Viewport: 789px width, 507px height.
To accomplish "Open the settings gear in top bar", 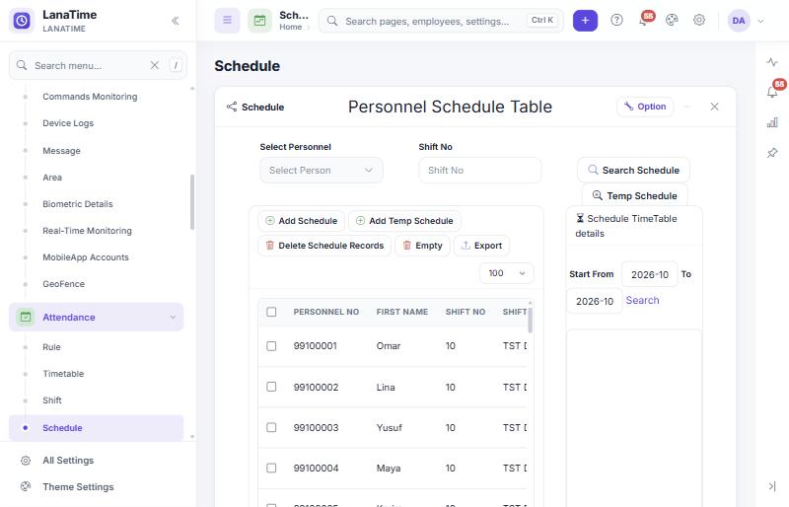I will click(699, 20).
